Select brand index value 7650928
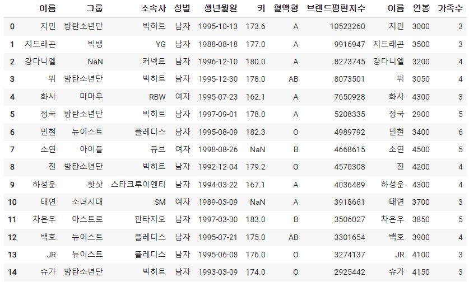The image size is (469, 282). point(350,97)
